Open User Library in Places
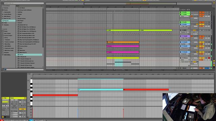The image size is (216, 121). (x=7, y=33)
